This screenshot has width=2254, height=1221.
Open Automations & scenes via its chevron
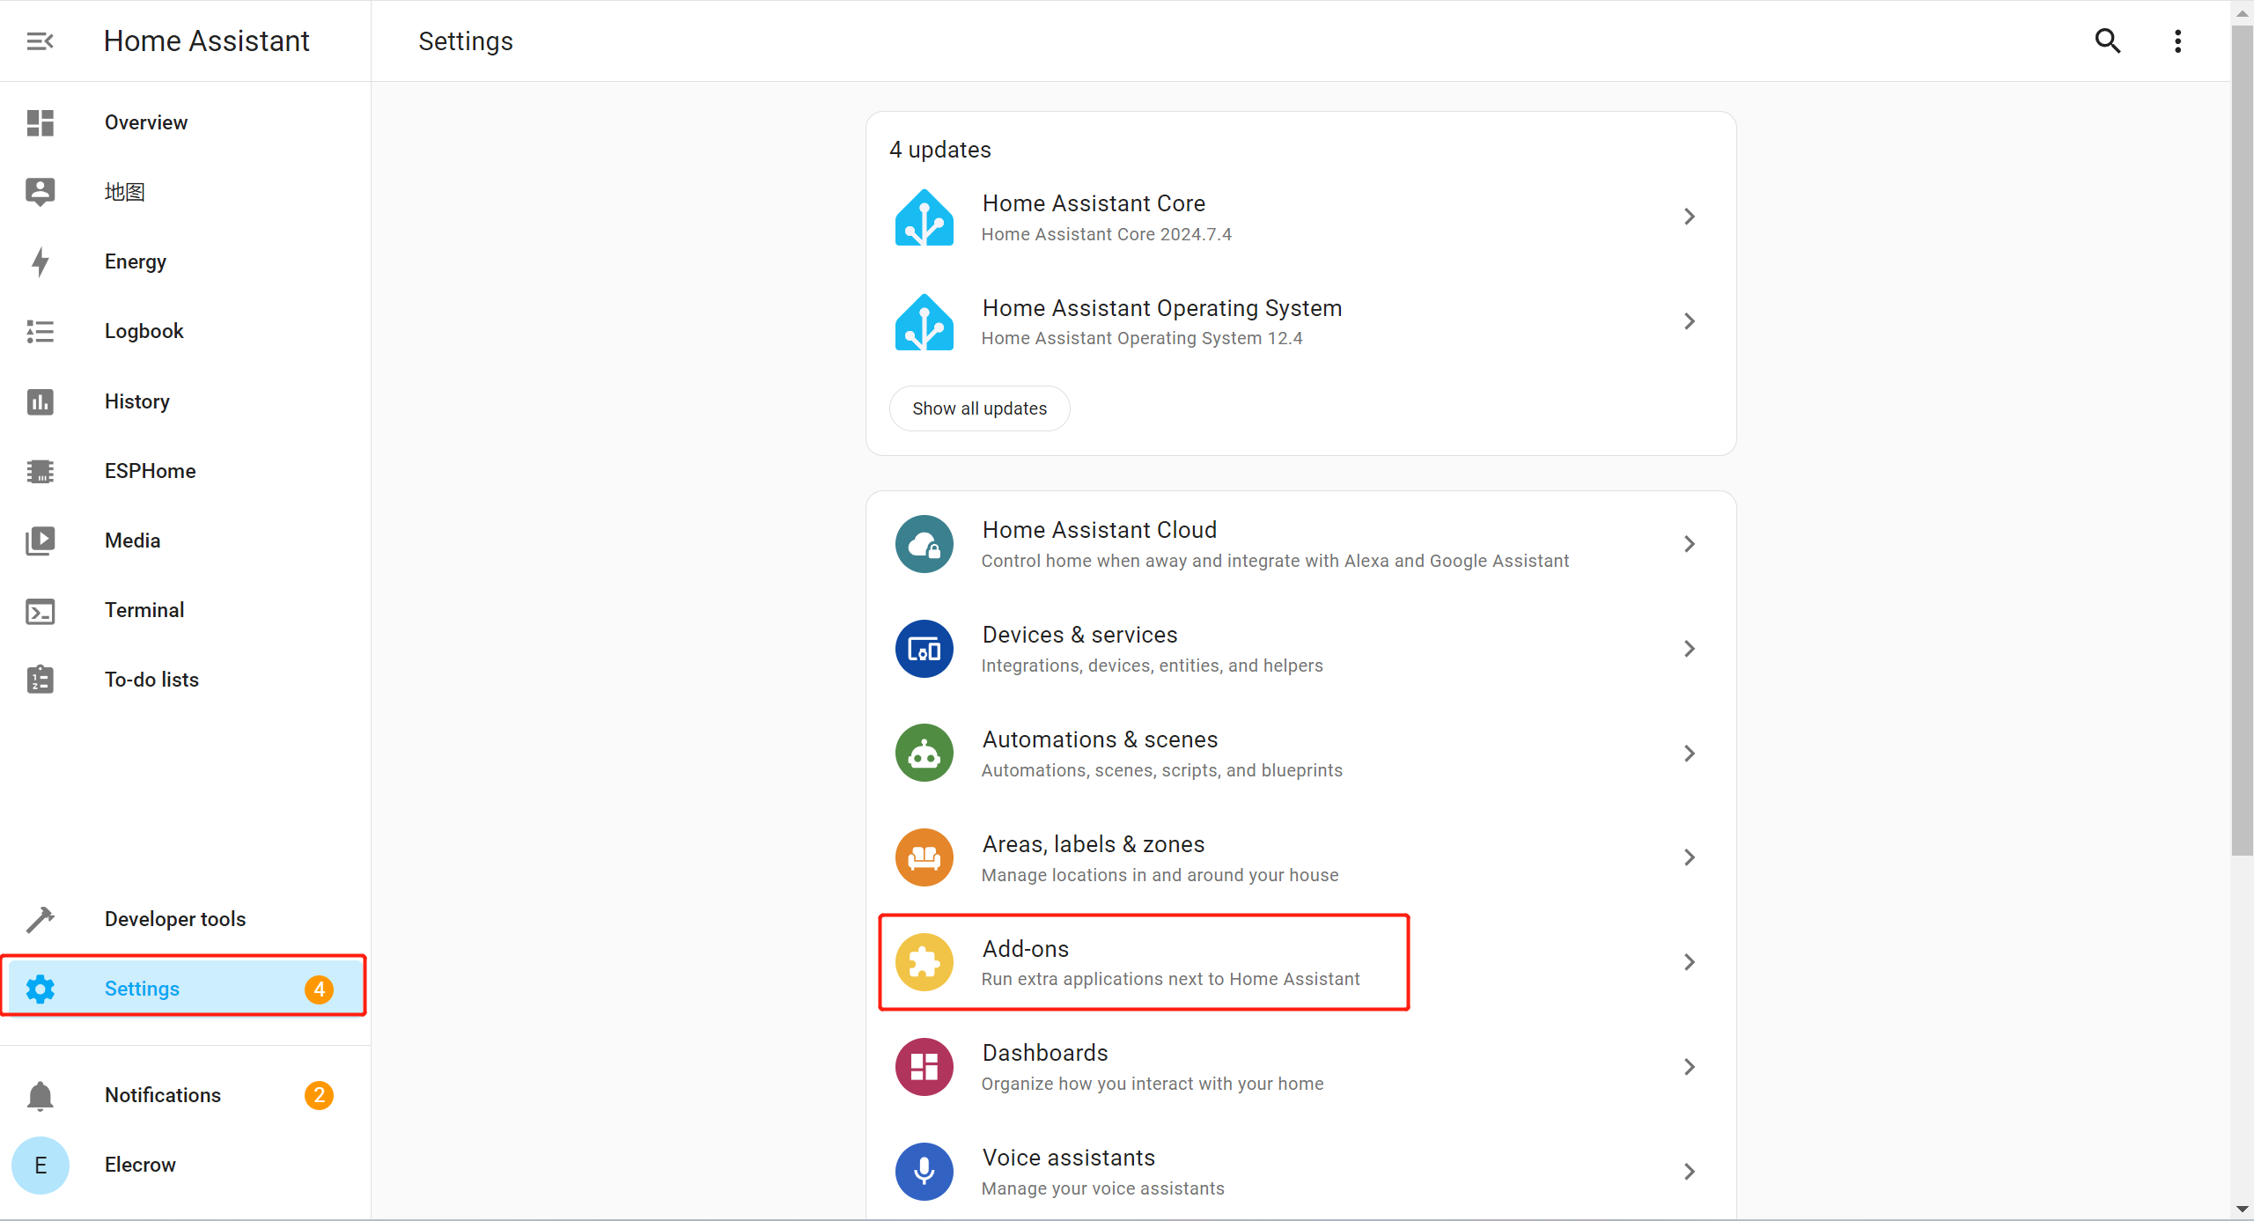pos(1689,754)
